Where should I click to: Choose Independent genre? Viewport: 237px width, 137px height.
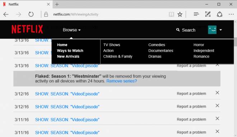coord(204,51)
